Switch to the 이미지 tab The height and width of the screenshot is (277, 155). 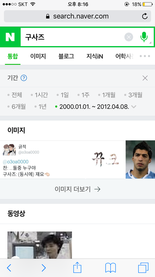click(38, 56)
